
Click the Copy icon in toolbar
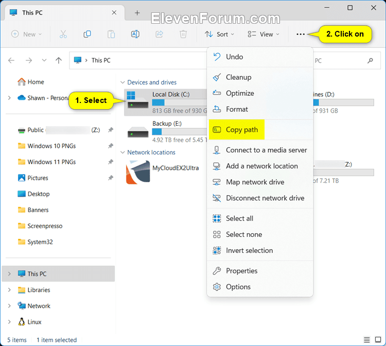(87, 34)
